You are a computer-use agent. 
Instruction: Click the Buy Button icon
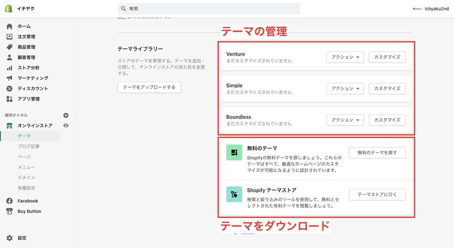tap(10, 211)
